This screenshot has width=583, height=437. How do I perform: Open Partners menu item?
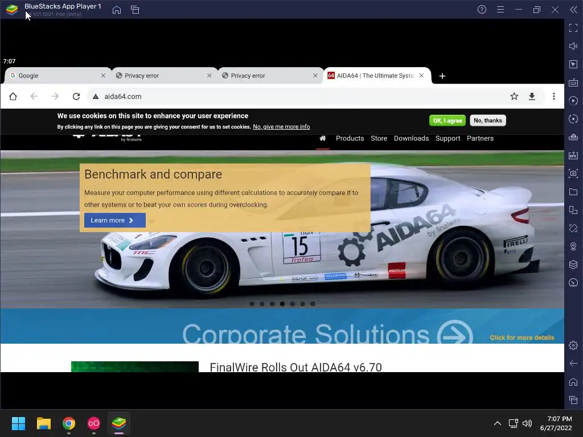pos(480,138)
